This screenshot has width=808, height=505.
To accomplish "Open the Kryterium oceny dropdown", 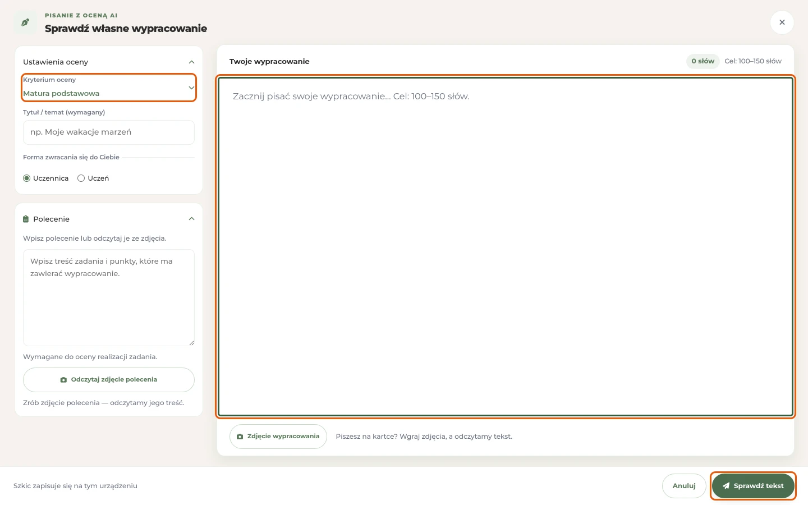I will coord(109,88).
